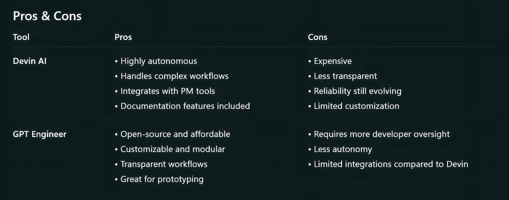The width and height of the screenshot is (509, 200).
Task: Click "Open-source and affordable" bullet
Action: pos(175,134)
